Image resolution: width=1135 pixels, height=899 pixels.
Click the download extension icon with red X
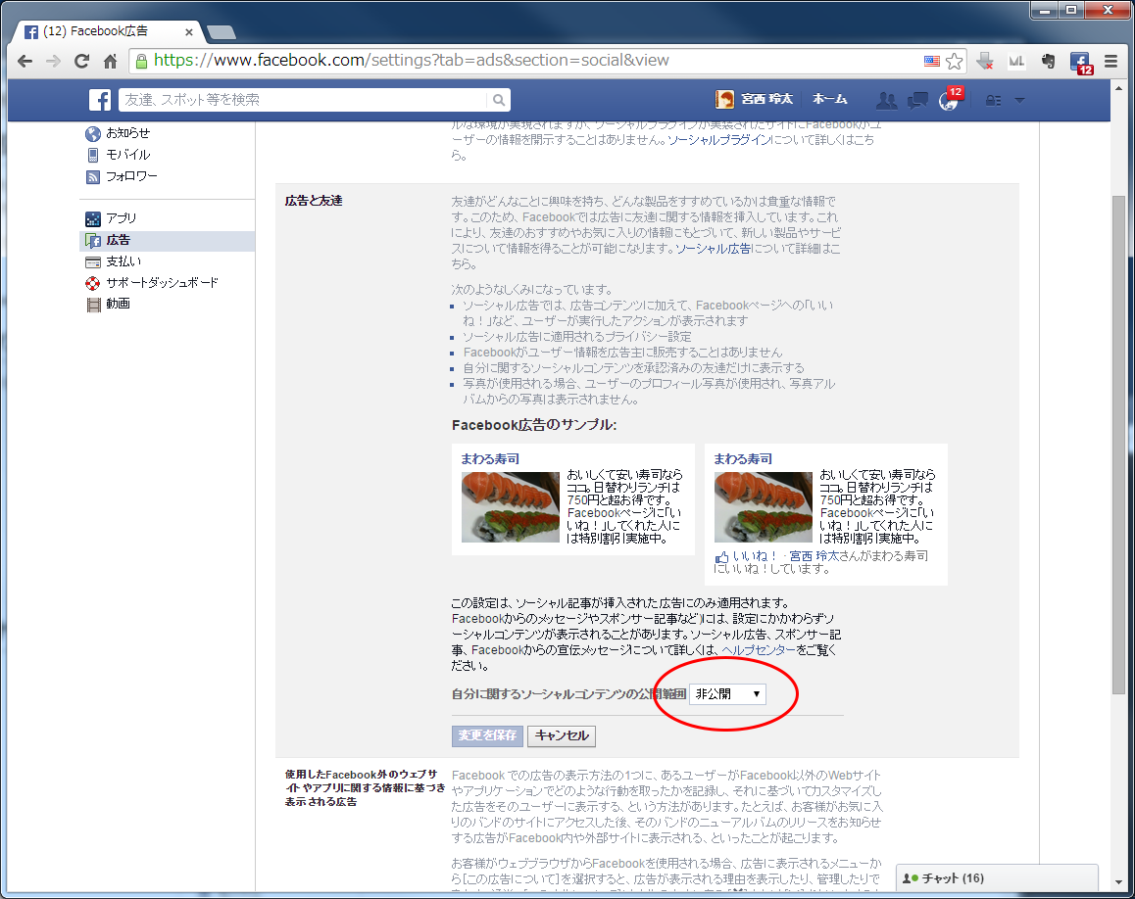point(984,62)
